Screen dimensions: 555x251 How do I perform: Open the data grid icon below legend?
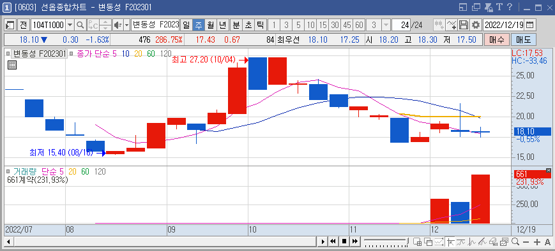[11, 66]
